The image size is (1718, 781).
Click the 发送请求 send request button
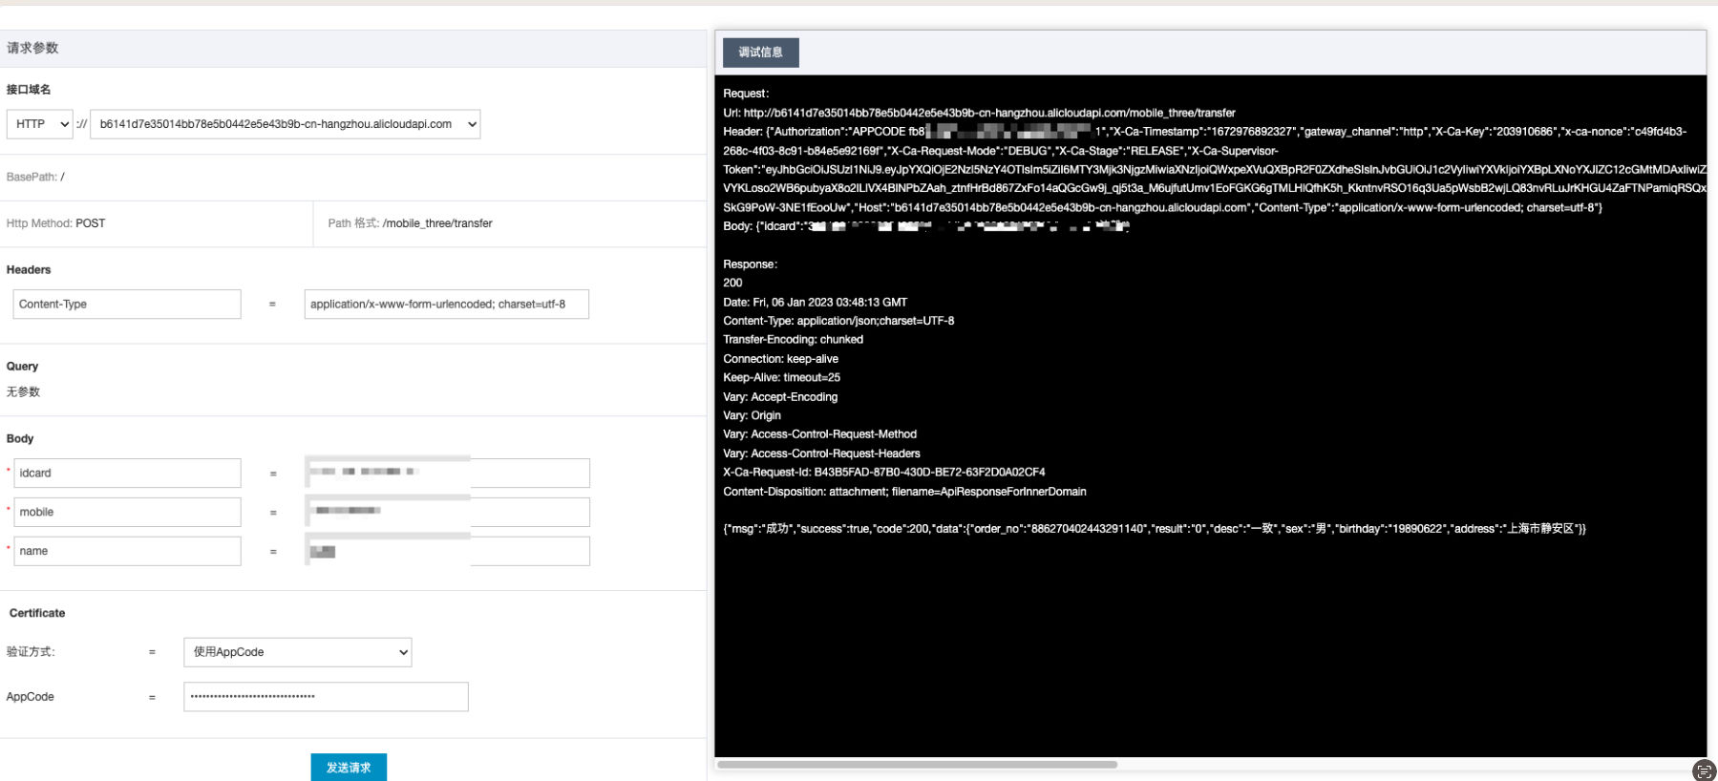click(349, 768)
